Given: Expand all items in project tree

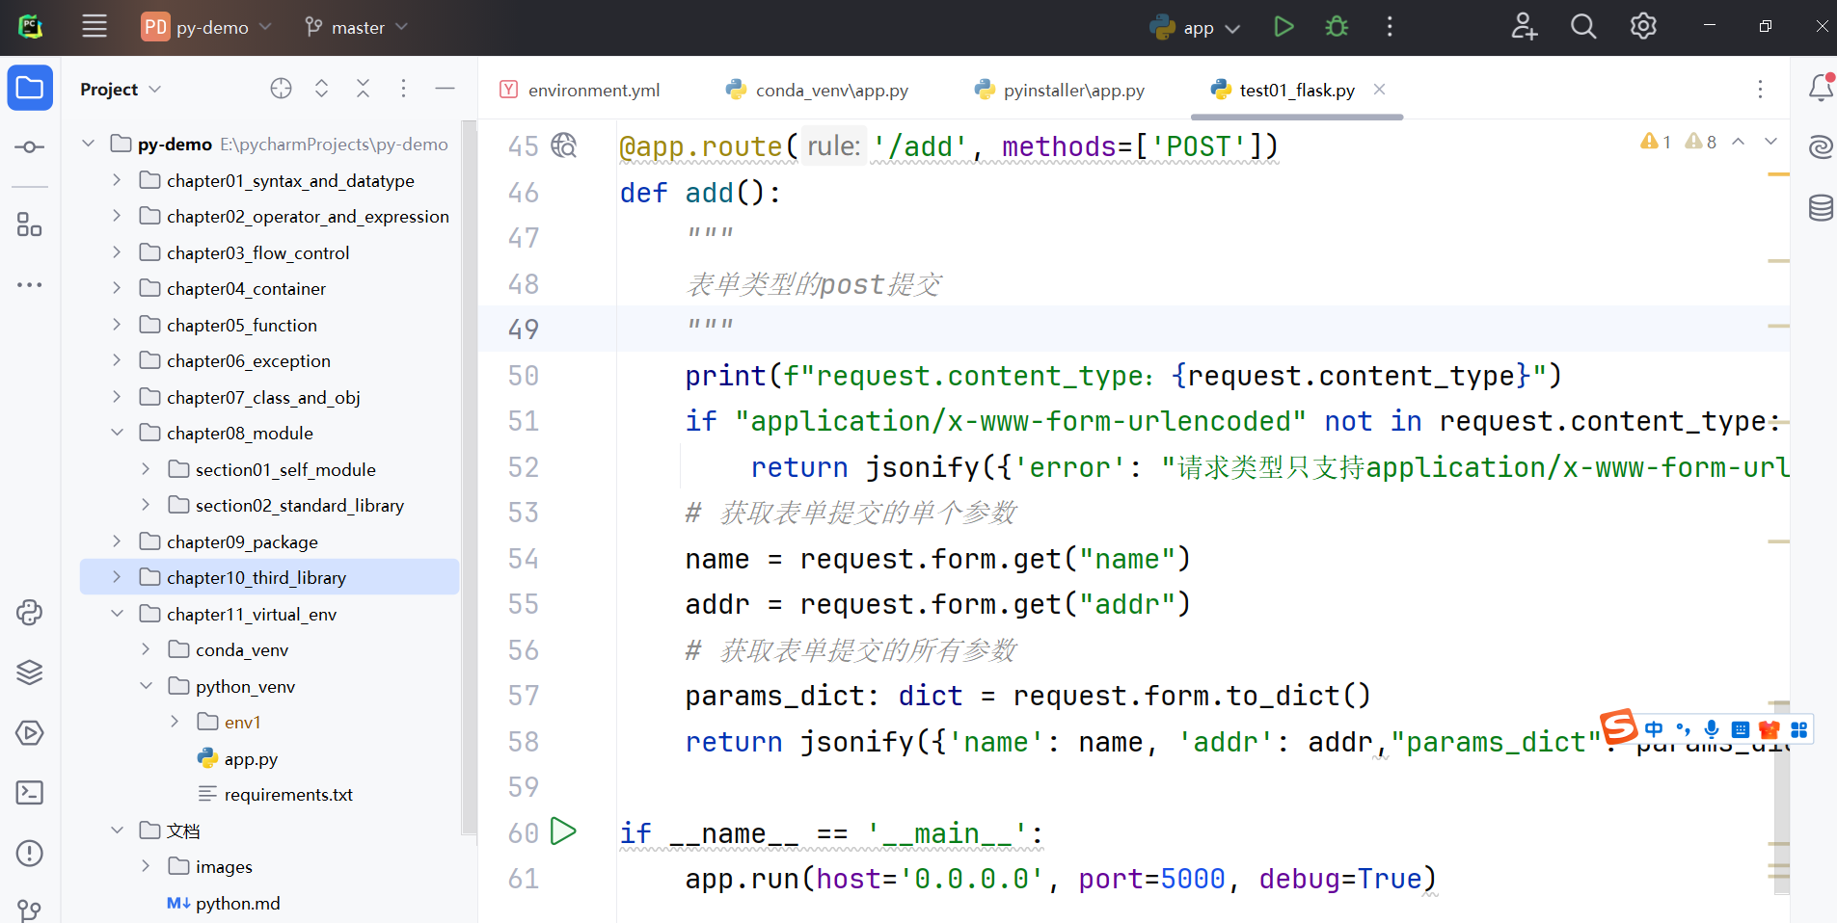Looking at the screenshot, I should click(x=322, y=89).
